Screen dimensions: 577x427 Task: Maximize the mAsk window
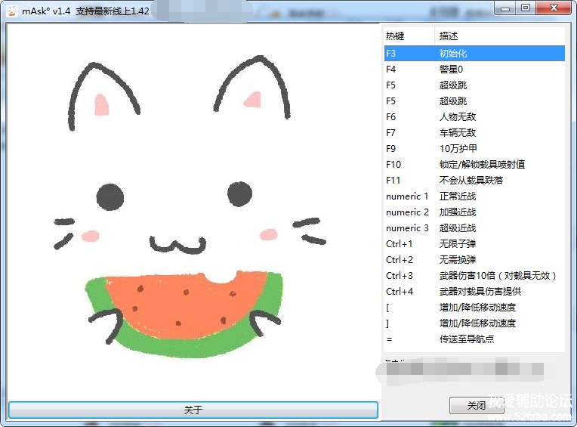click(x=526, y=8)
